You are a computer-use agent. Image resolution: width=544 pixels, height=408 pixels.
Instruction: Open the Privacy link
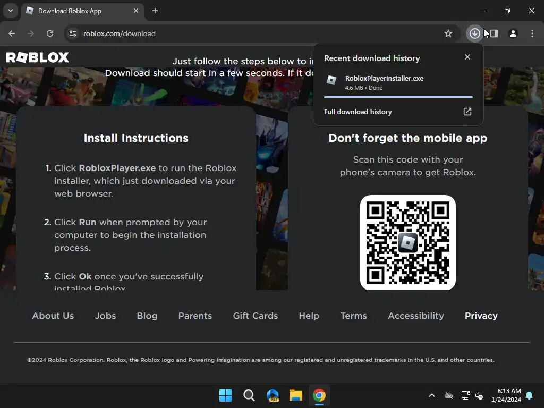tap(481, 316)
